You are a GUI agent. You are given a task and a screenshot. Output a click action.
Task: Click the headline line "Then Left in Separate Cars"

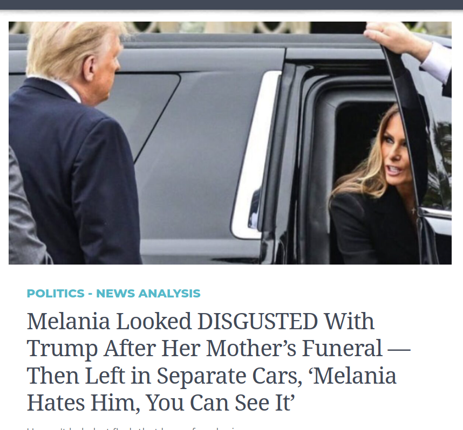pos(164,376)
